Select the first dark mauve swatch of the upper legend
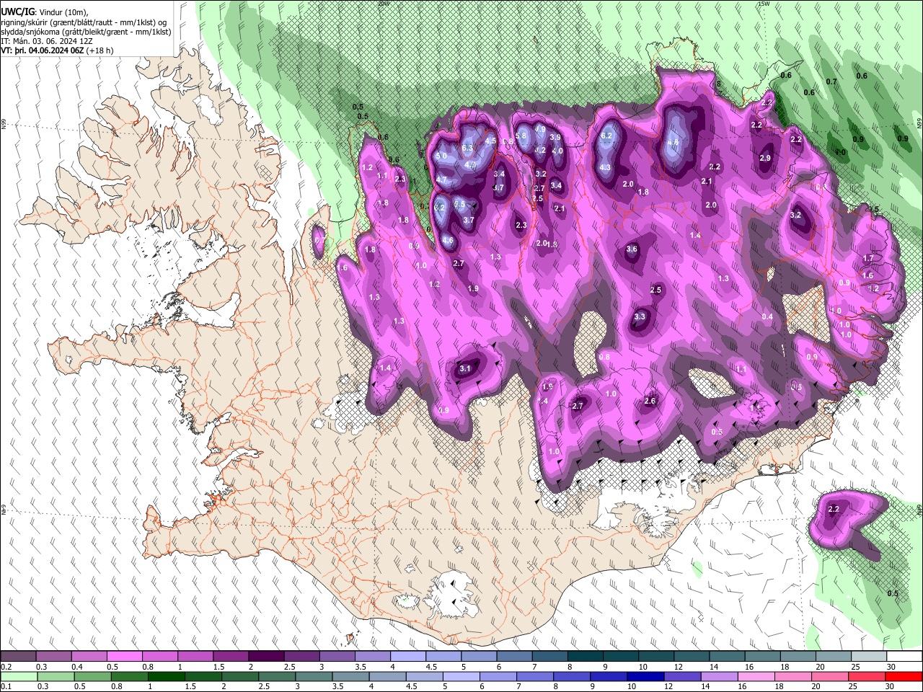 click(18, 657)
